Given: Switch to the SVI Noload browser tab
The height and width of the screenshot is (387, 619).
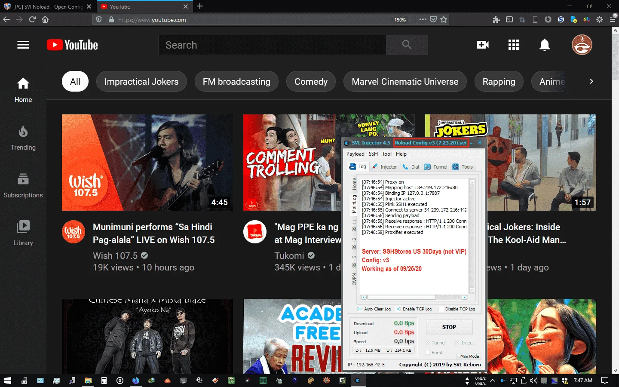Looking at the screenshot, I should pos(47,6).
